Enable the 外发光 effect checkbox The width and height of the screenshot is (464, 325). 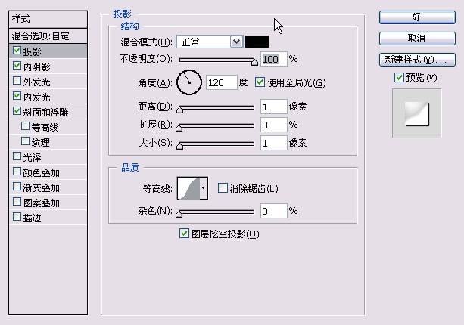click(17, 81)
